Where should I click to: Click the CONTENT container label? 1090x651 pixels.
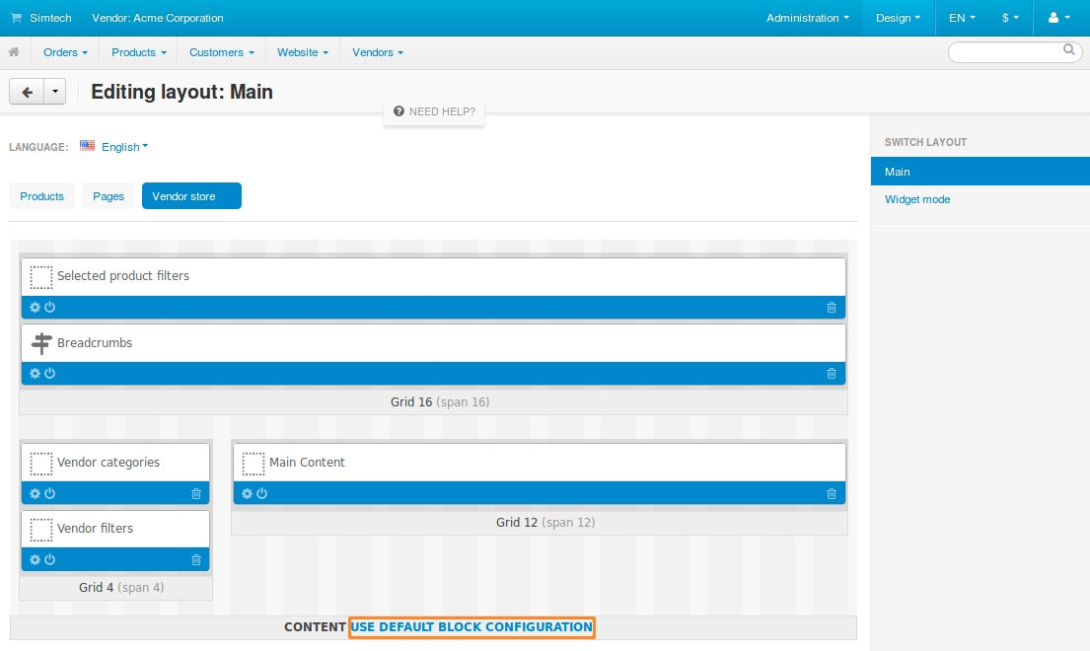point(315,626)
